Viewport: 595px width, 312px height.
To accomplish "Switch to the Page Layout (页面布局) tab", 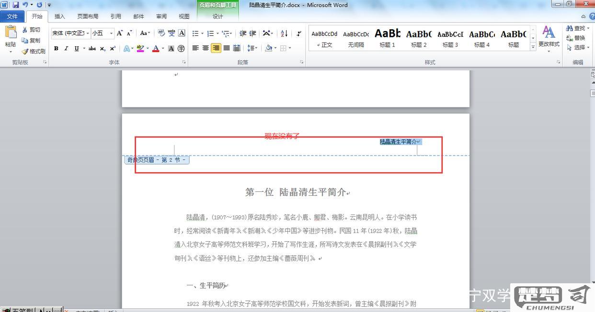I will (x=88, y=16).
